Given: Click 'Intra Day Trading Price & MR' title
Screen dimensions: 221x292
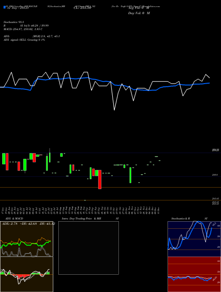Looking at the screenshot, I should [81, 219].
